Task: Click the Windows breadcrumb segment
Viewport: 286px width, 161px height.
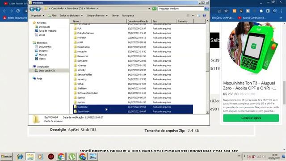Action: pyautogui.click(x=91, y=8)
